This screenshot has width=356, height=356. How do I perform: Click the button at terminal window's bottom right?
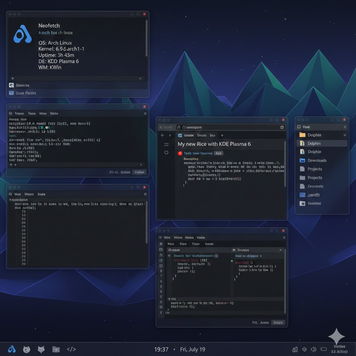[139, 172]
